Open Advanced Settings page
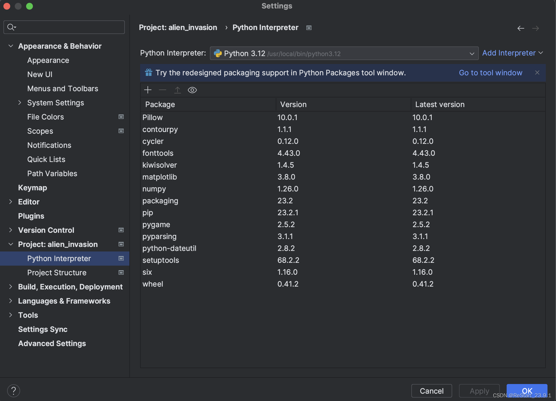This screenshot has width=556, height=401. [52, 344]
